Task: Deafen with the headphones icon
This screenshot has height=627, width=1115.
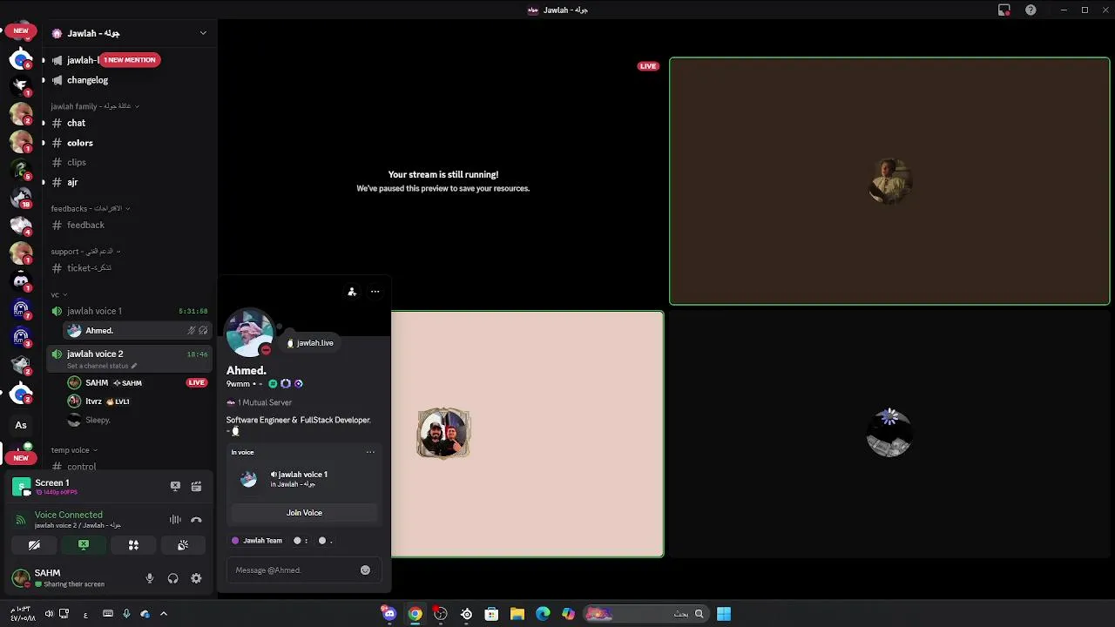Action: (x=172, y=578)
